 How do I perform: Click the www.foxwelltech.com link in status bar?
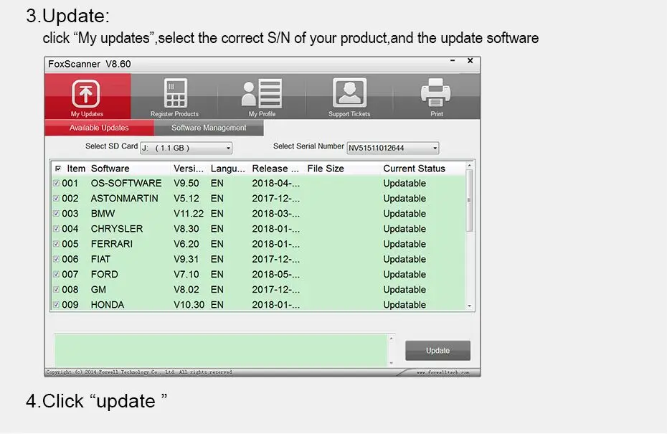click(x=443, y=373)
